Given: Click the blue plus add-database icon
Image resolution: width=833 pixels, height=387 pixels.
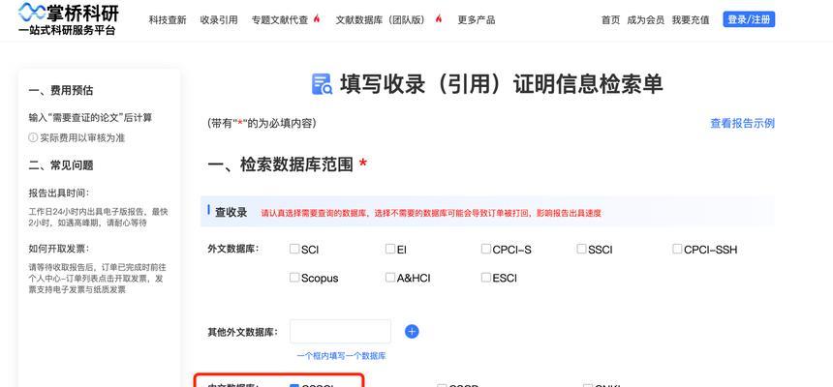Looking at the screenshot, I should [412, 332].
